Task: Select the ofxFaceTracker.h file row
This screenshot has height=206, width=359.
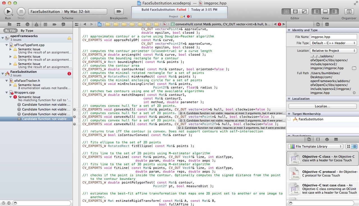Action: point(36,81)
